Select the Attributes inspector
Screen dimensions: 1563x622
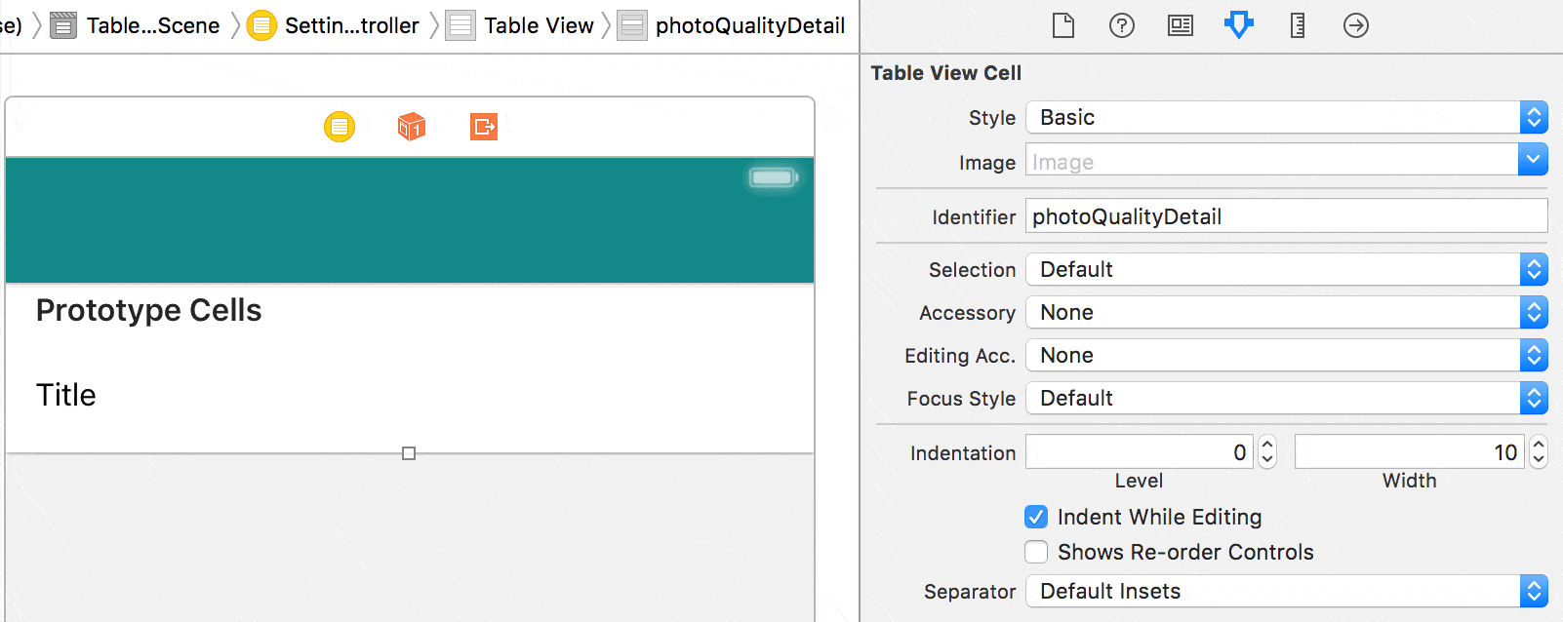(x=1239, y=25)
